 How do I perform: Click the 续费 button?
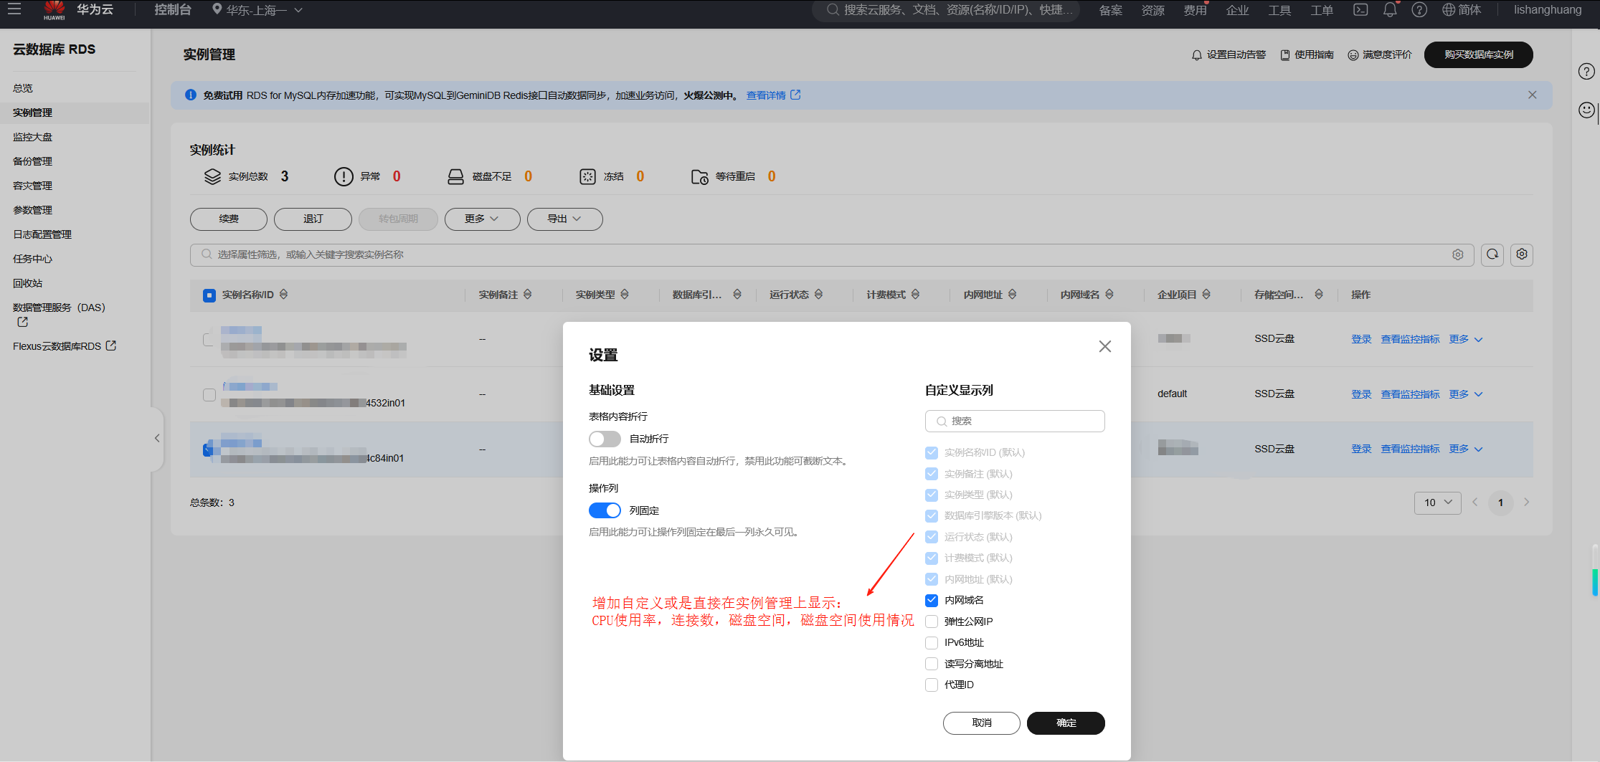click(x=229, y=219)
